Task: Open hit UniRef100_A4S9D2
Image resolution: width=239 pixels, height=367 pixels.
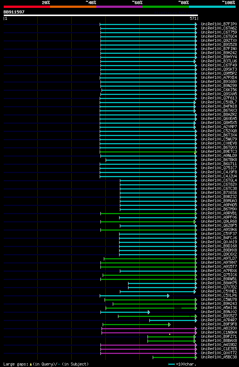Action: [x=219, y=345]
